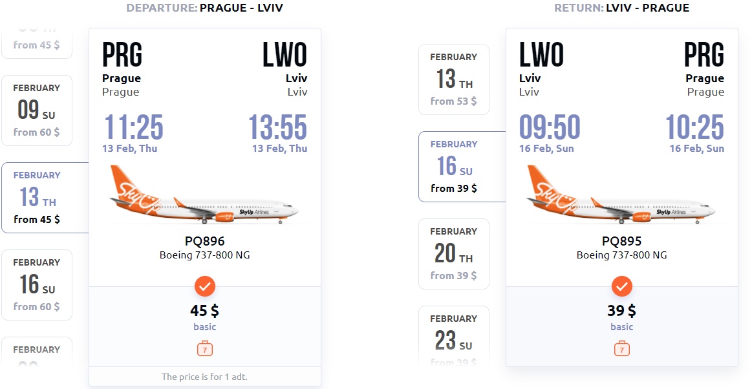Click the luggage icon under the departure basic fare
The image size is (752, 389).
[205, 349]
